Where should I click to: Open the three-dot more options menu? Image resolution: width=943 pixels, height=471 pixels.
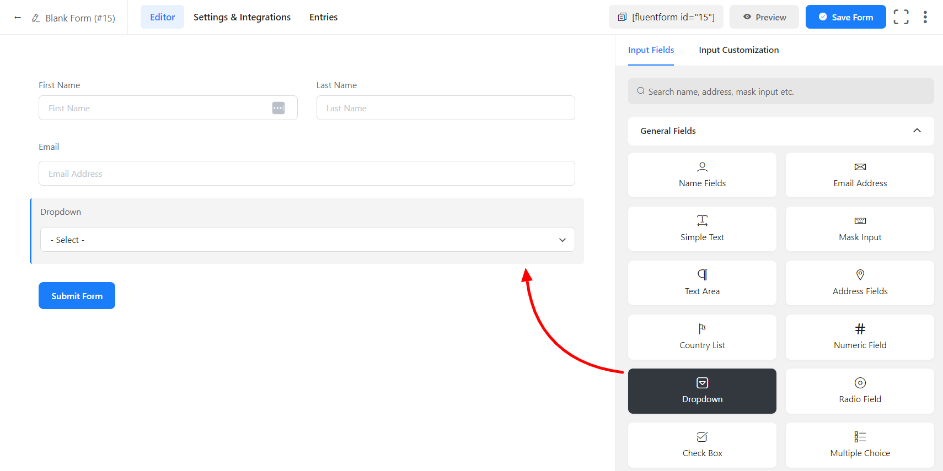925,17
